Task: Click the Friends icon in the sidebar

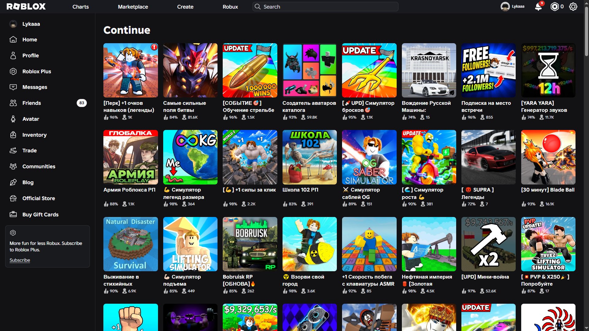Action: pyautogui.click(x=13, y=103)
